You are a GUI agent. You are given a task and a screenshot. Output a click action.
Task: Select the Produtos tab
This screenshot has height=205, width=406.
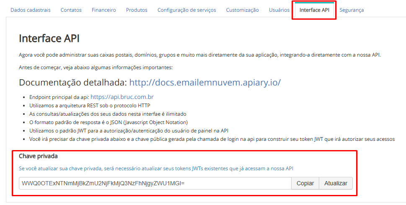[x=137, y=10]
